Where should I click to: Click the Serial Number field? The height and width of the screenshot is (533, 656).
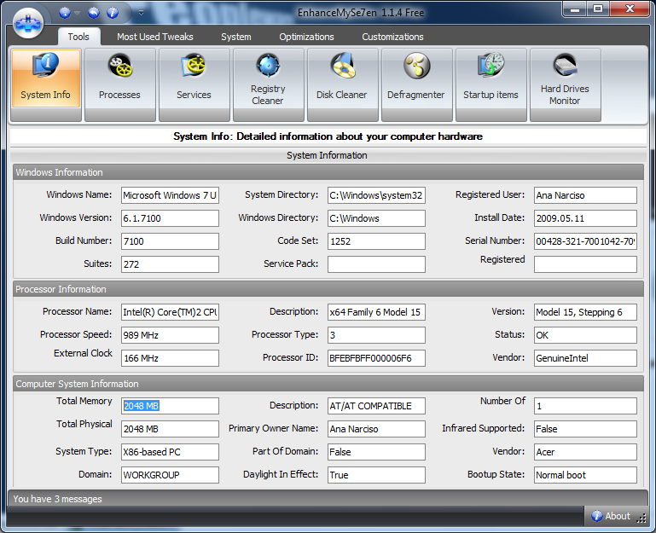585,241
